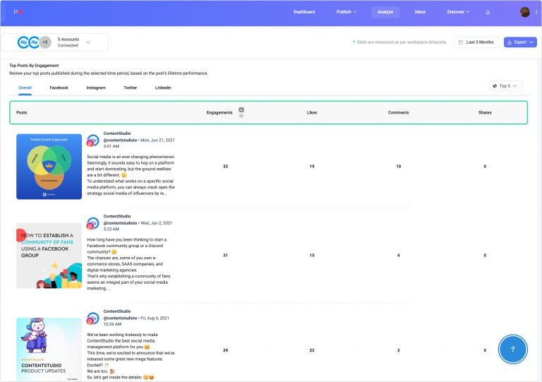The width and height of the screenshot is (542, 382).
Task: Open the Analyze section
Action: click(x=385, y=12)
